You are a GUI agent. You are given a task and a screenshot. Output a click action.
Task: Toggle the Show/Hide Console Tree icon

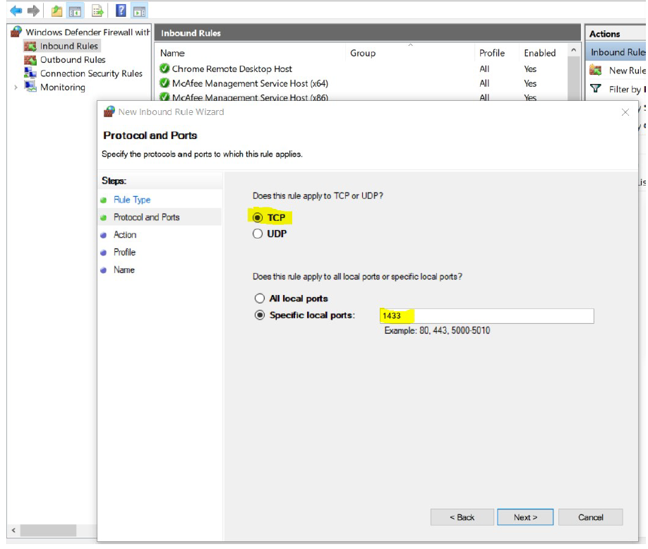pos(75,11)
